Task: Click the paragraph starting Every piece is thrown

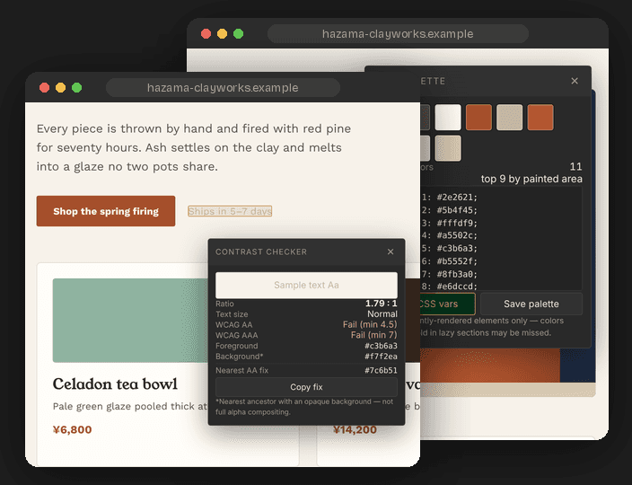Action: click(194, 147)
